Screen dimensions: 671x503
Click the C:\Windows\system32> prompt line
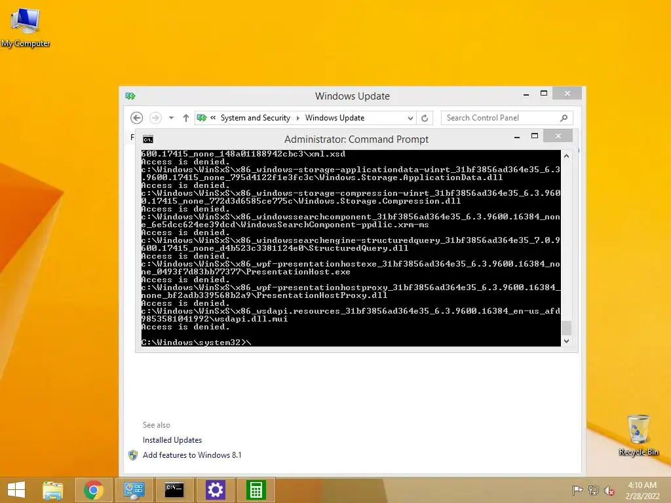click(197, 342)
